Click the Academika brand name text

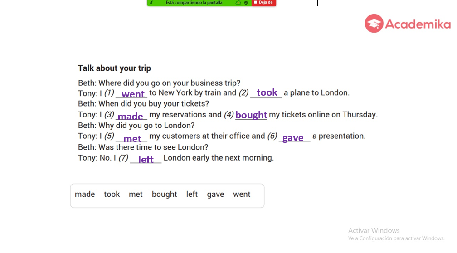click(x=418, y=24)
